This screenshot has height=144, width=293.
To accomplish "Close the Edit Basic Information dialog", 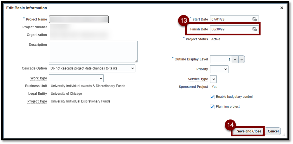I will point(282,8).
